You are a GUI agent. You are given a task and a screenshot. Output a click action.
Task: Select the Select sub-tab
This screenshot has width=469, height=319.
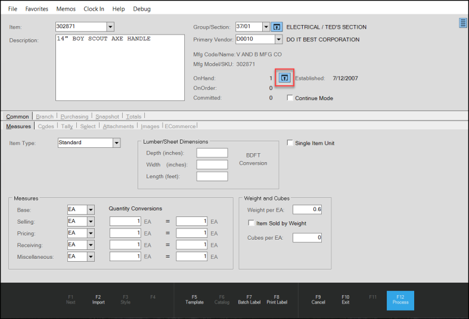pos(88,126)
